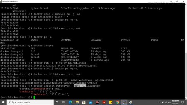Click 'docker inspect webserver' command text
The image size is (187, 105).
click(51, 86)
